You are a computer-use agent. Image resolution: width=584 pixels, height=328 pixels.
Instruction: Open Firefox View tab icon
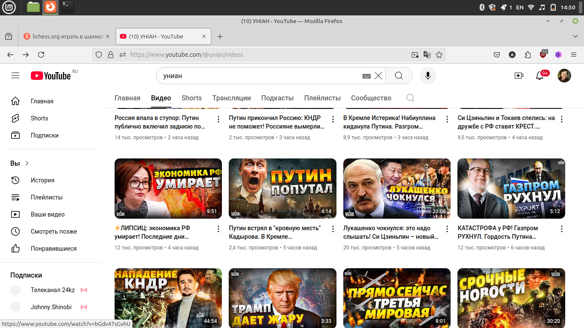(9, 37)
